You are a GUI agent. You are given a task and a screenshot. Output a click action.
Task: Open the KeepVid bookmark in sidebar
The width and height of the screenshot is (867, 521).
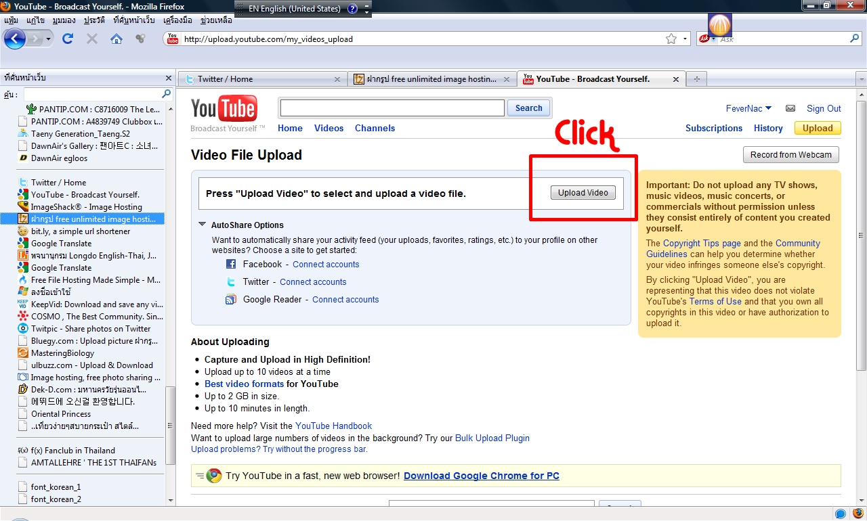click(97, 304)
